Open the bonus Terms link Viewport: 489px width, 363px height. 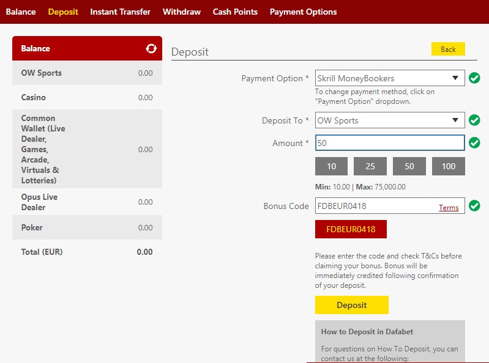[x=449, y=208]
